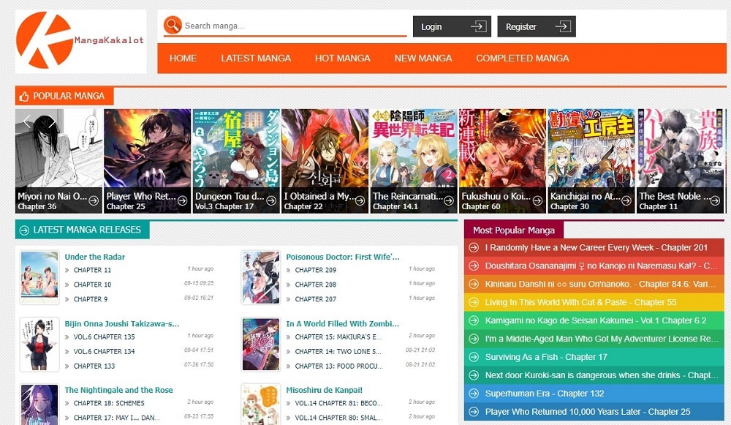Open Bijin Onna Joushi Takizawa-s... link
This screenshot has height=425, width=731.
coord(121,324)
